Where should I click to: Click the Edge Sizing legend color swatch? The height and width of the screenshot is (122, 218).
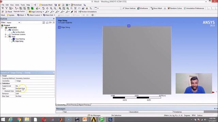[x=59, y=27]
